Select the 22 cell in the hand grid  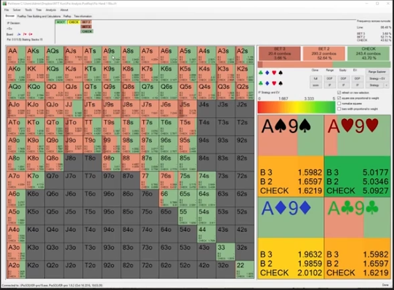click(245, 269)
